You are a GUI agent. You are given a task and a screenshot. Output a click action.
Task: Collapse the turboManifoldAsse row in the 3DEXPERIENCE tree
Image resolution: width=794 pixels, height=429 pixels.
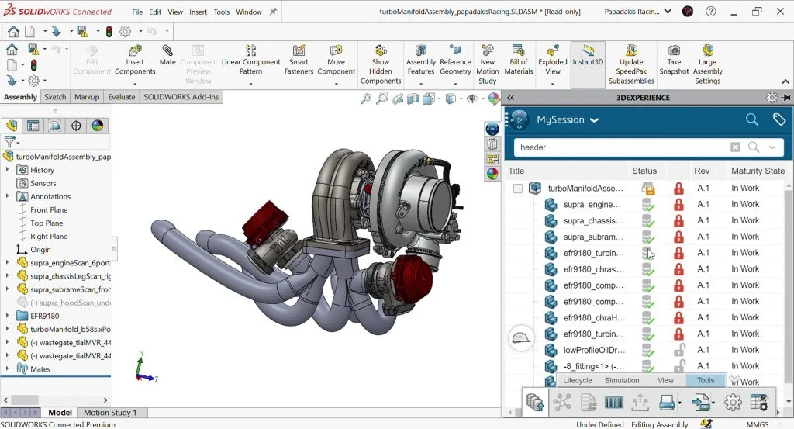click(517, 189)
